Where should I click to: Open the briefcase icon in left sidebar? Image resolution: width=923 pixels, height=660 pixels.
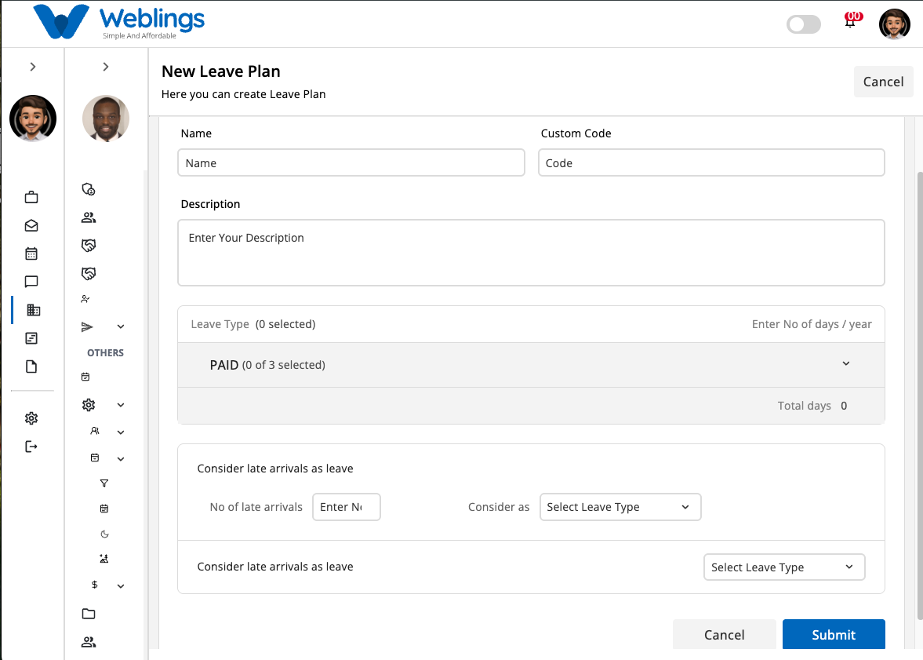(x=31, y=197)
